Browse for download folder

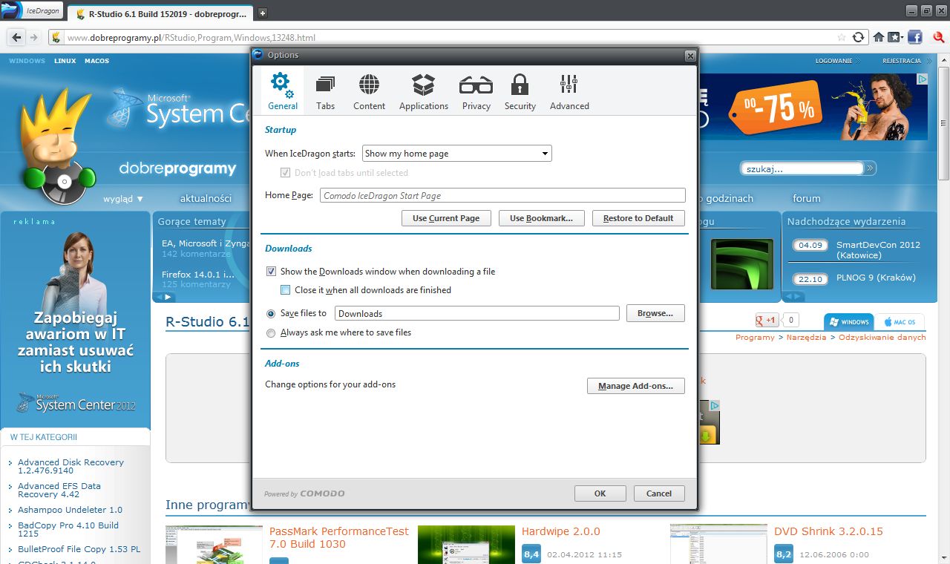point(655,313)
